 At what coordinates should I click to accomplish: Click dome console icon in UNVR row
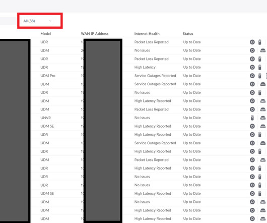[263, 118]
